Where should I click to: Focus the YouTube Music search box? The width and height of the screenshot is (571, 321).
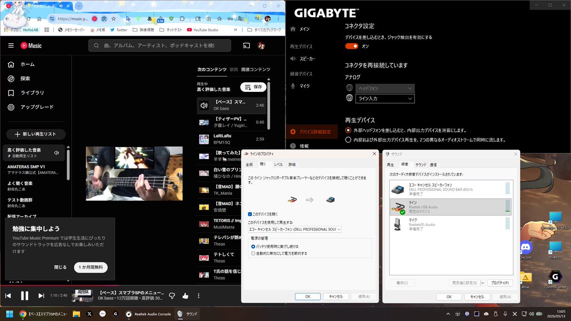159,46
